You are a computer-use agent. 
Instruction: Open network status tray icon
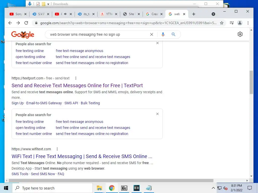219,188
